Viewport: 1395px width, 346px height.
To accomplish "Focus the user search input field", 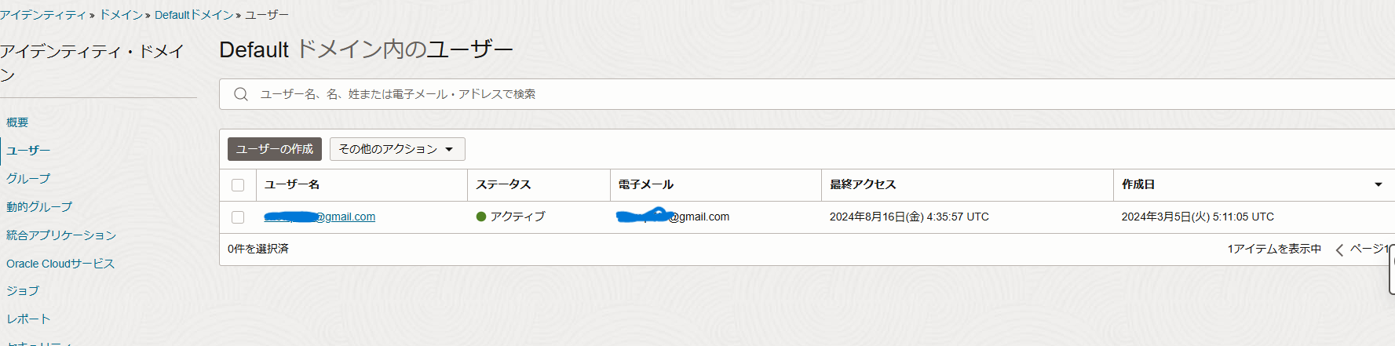I will [x=809, y=94].
